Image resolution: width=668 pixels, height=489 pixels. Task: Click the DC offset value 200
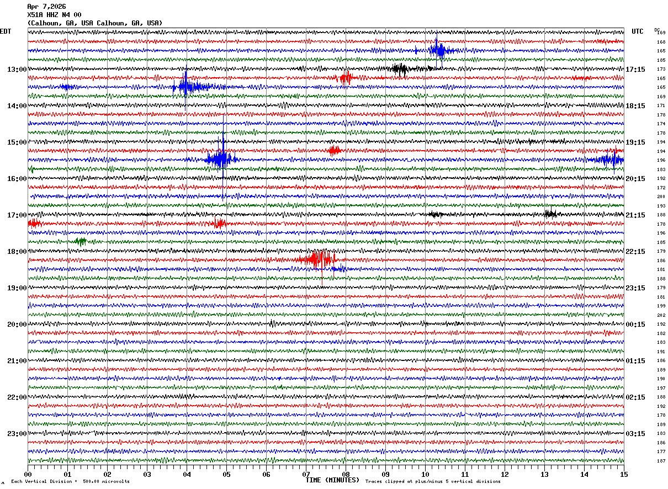(661, 197)
